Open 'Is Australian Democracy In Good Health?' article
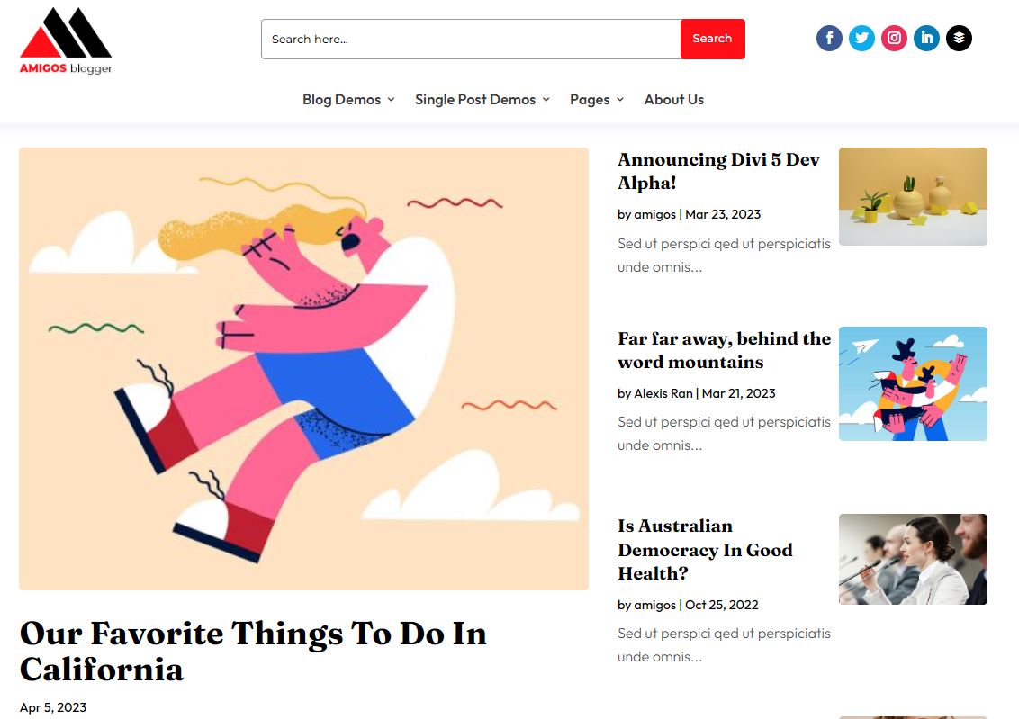The height and width of the screenshot is (719, 1019). pyautogui.click(x=705, y=550)
